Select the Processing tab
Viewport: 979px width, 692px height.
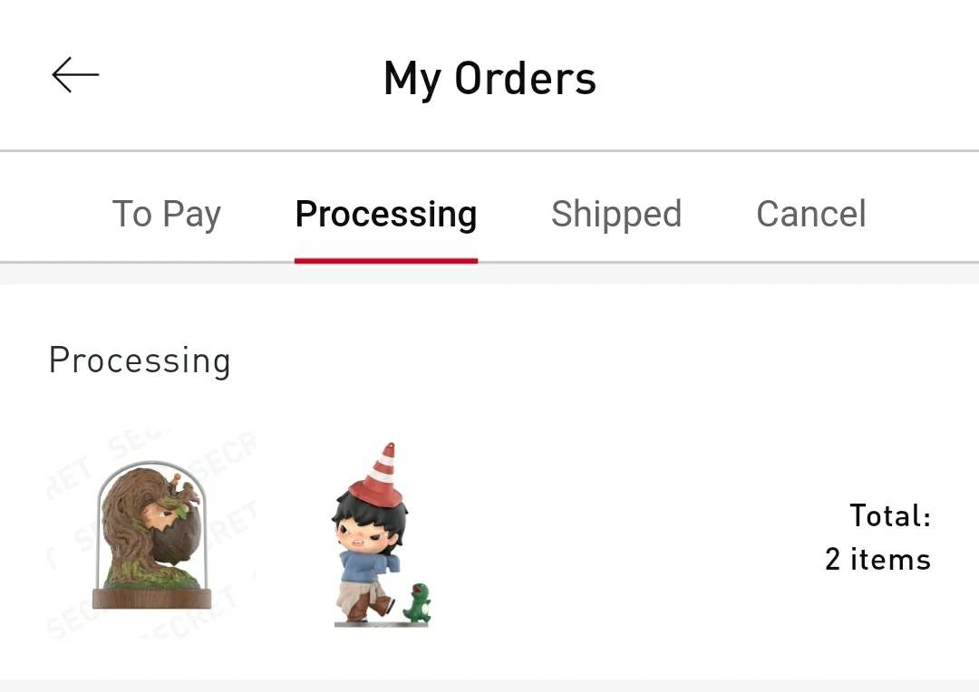[386, 214]
